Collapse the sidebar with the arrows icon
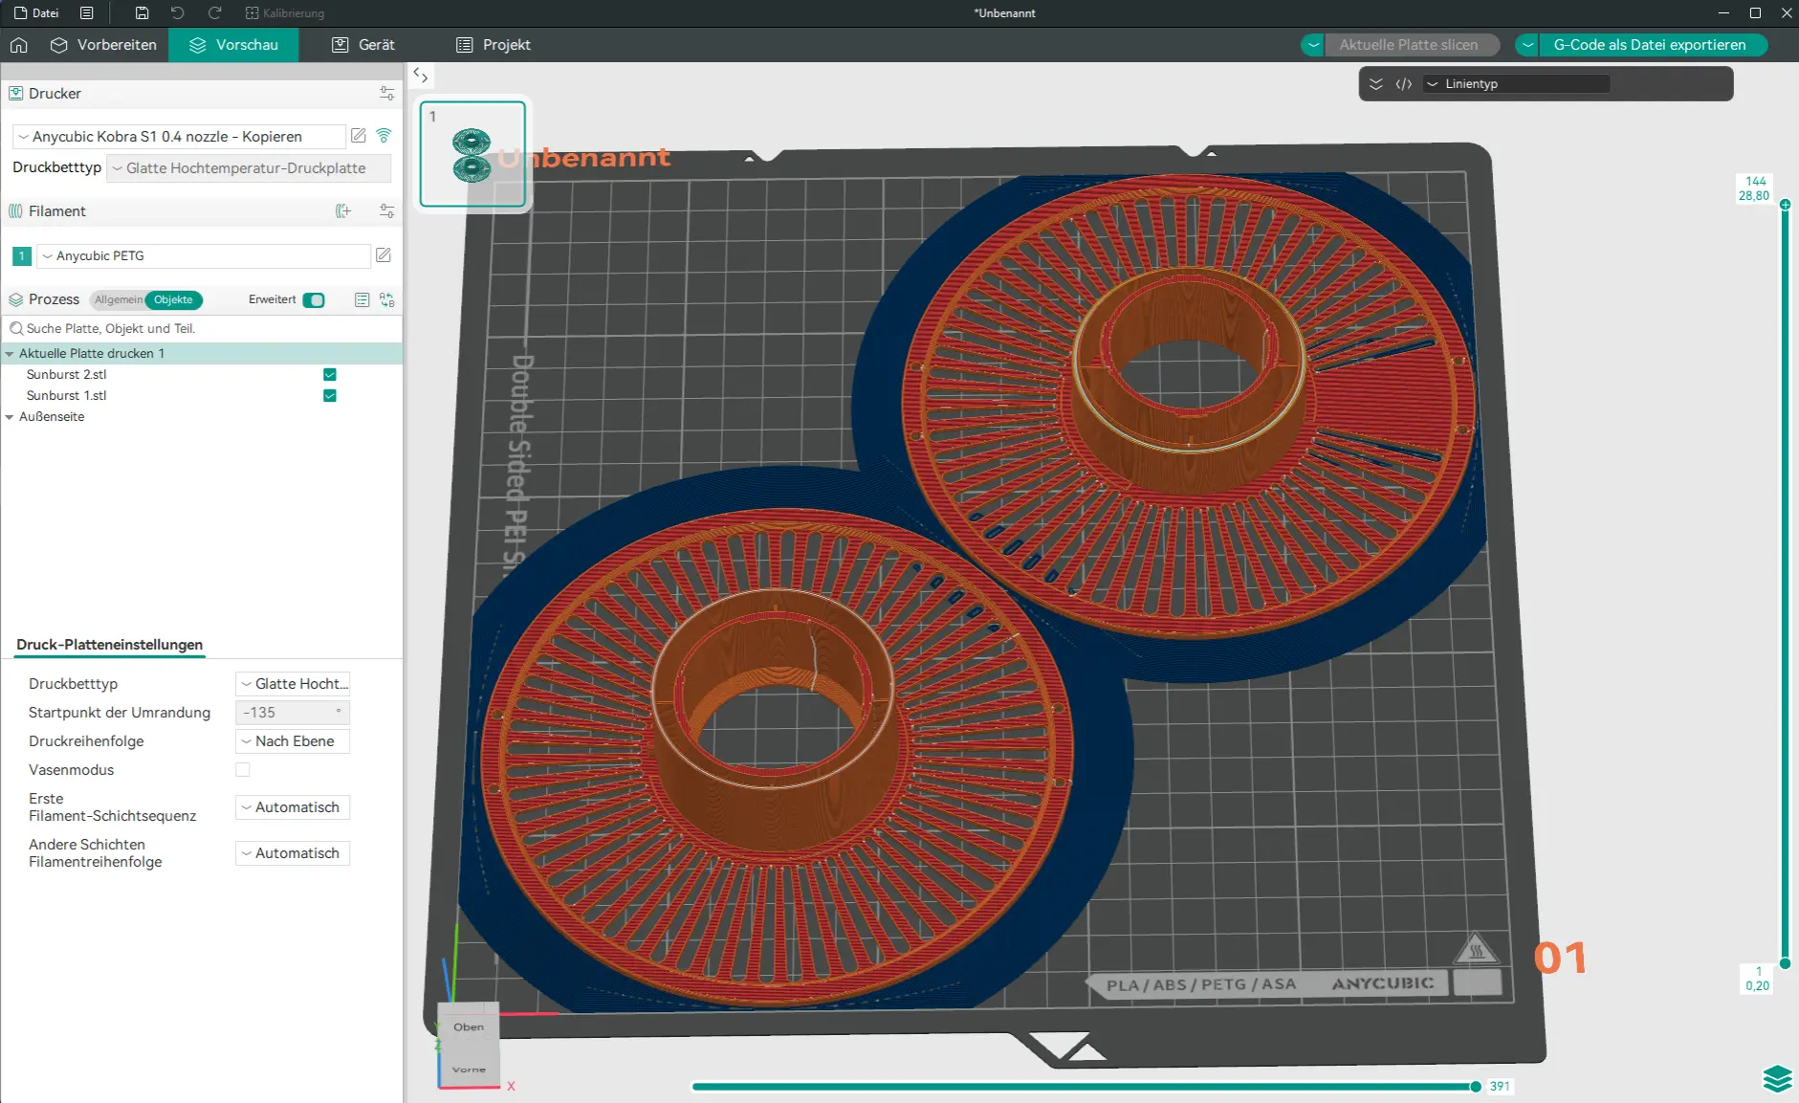Image resolution: width=1799 pixels, height=1103 pixels. (x=421, y=76)
